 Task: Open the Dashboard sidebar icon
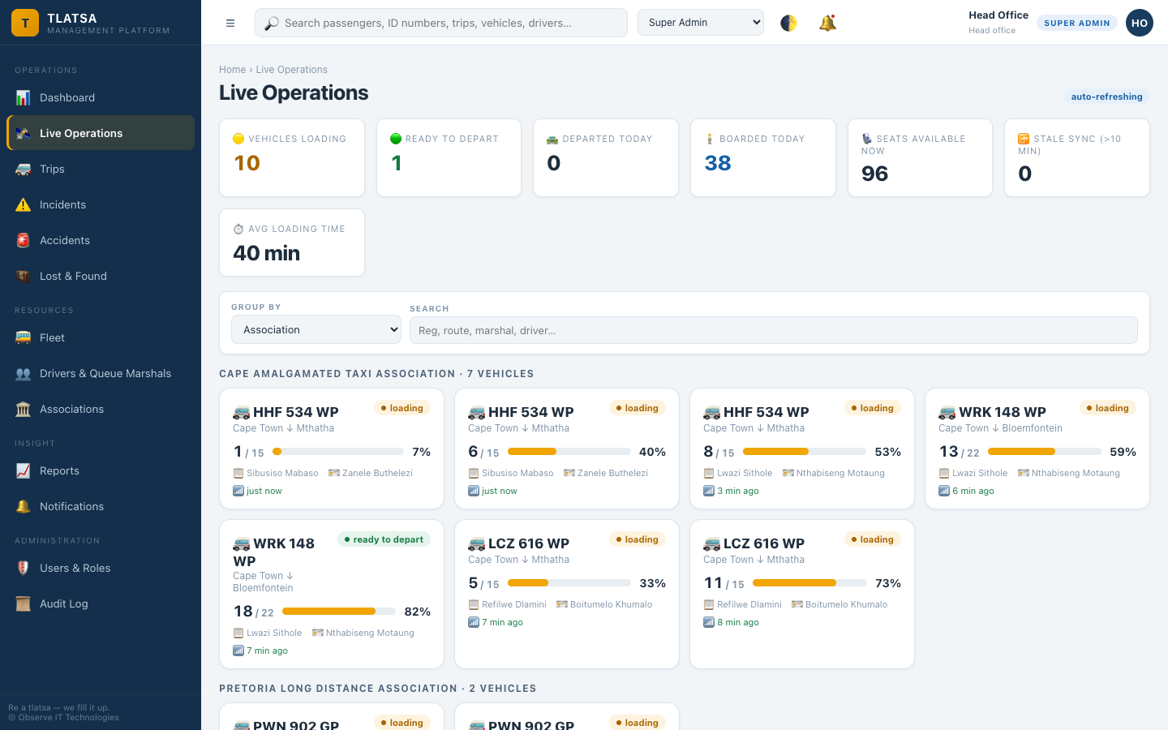tap(24, 97)
